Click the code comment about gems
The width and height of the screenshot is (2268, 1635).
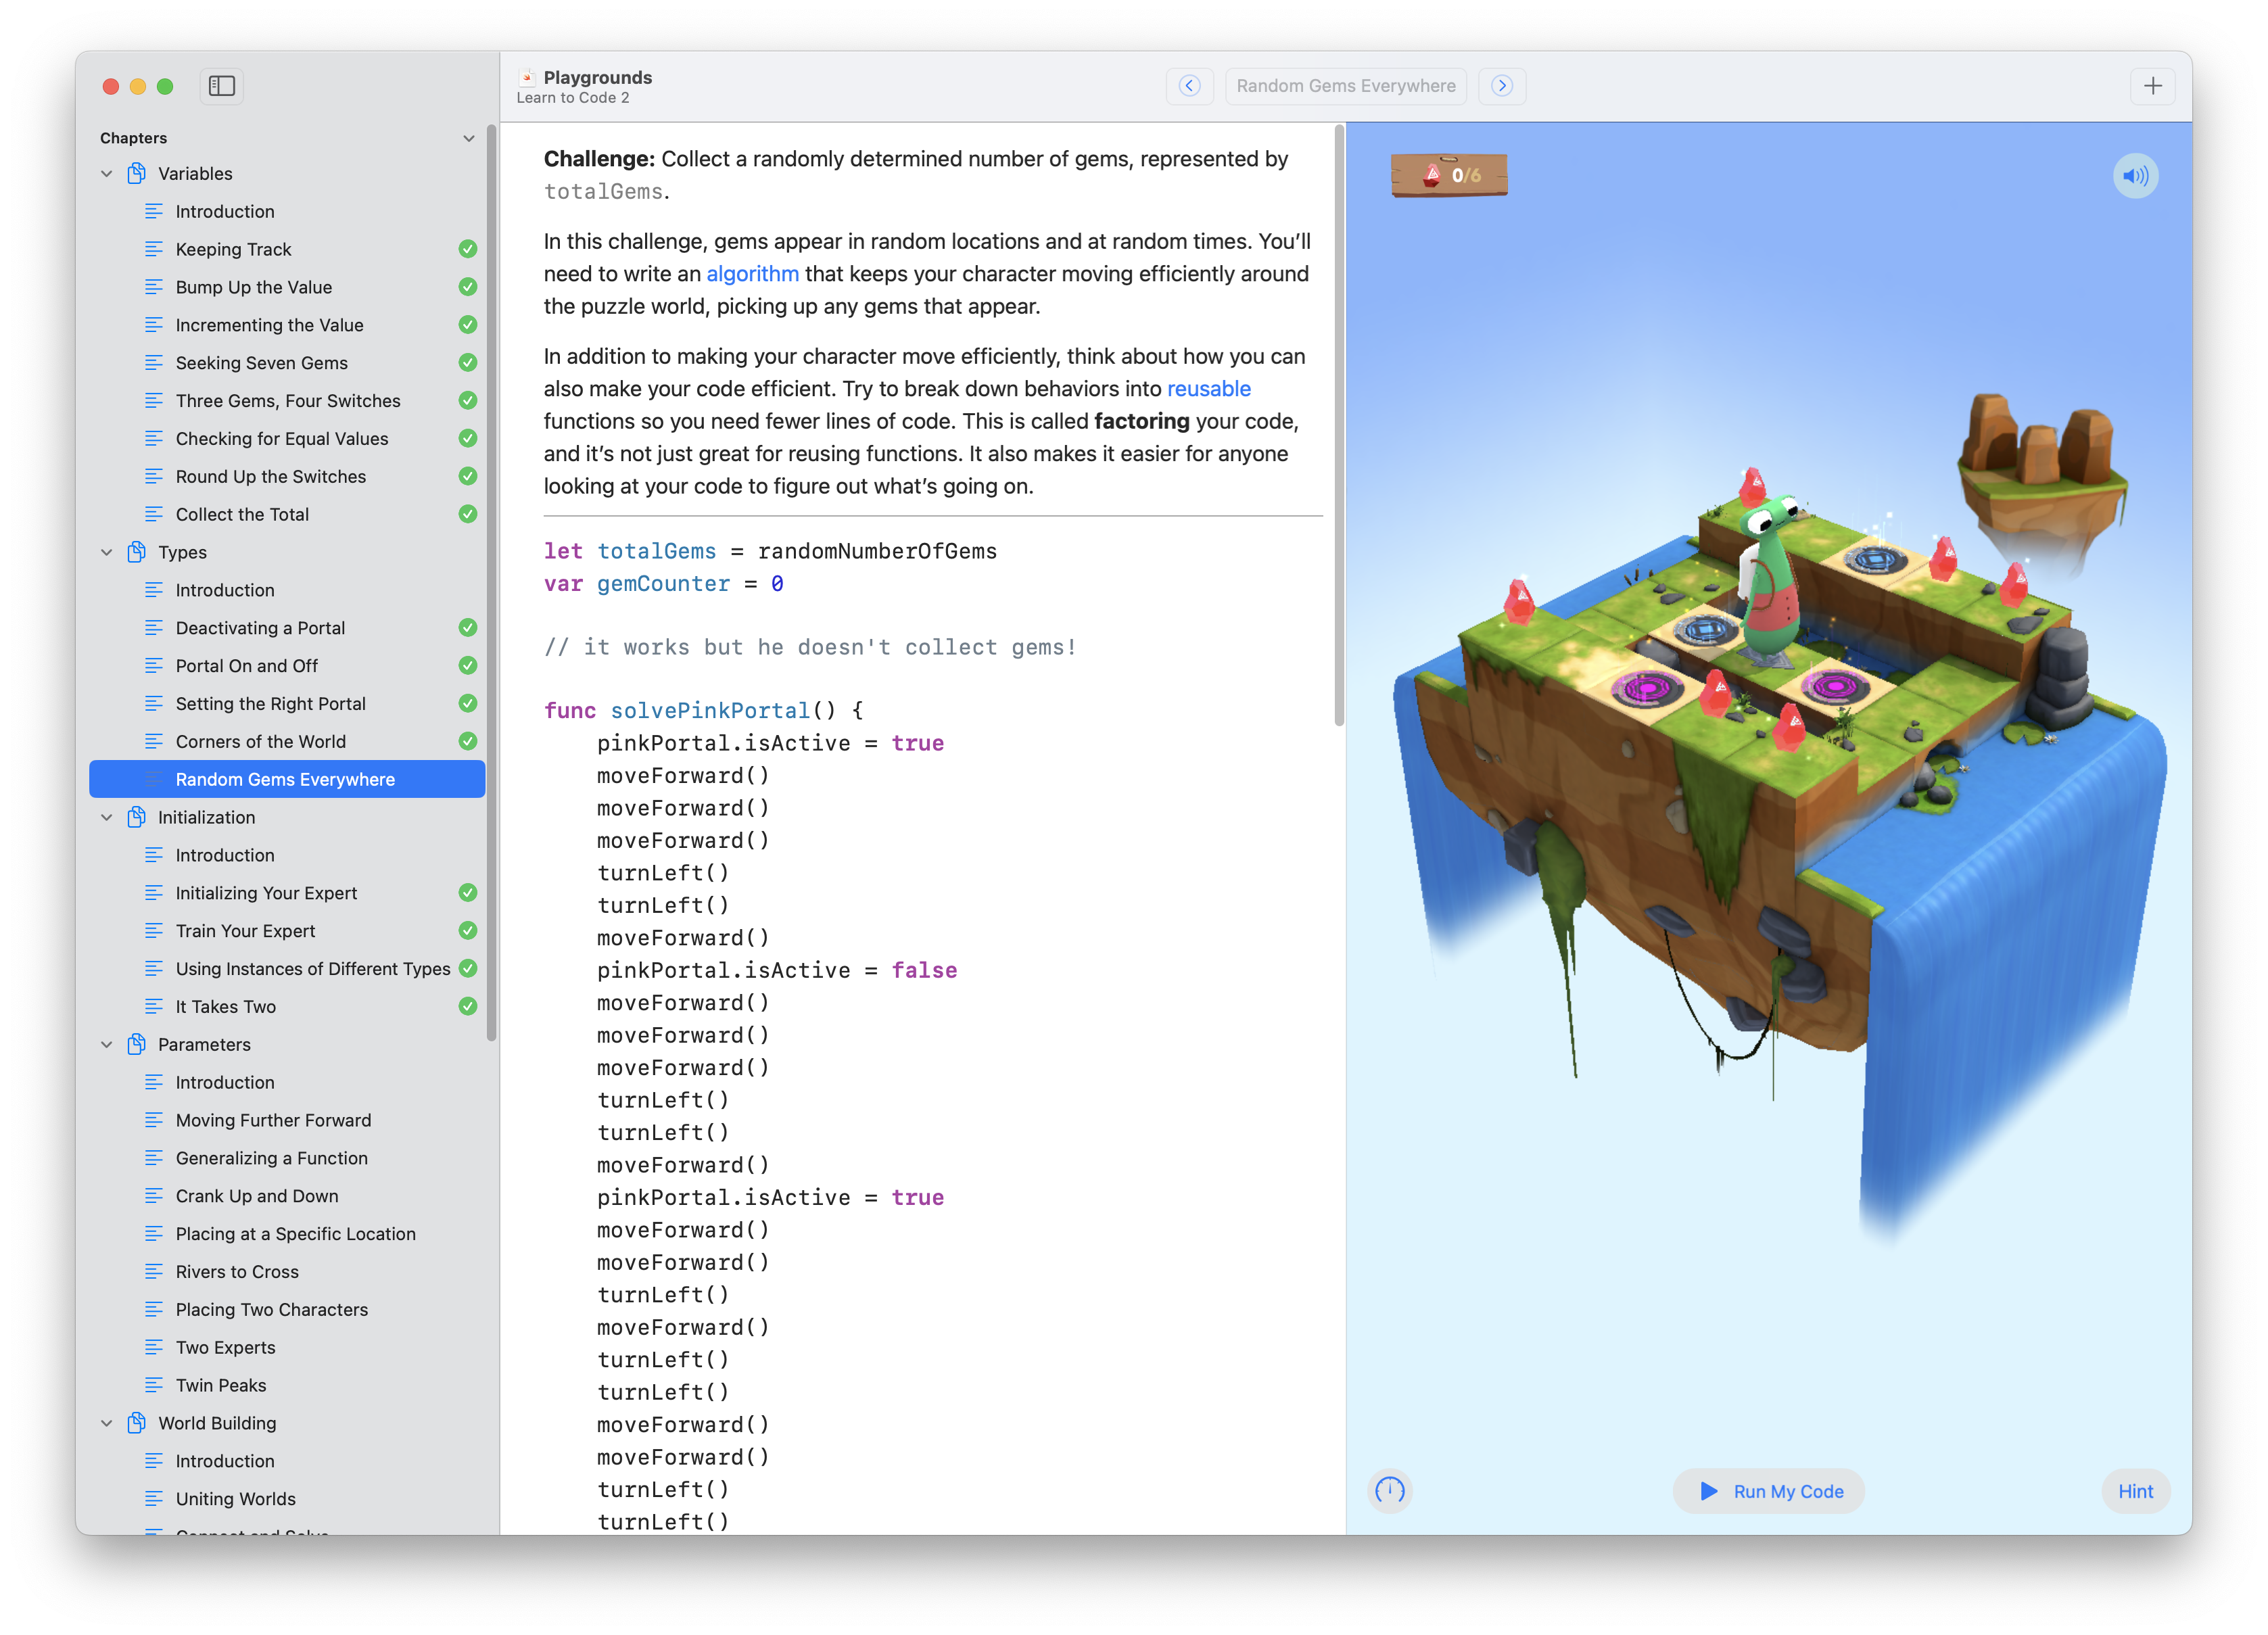point(810,647)
